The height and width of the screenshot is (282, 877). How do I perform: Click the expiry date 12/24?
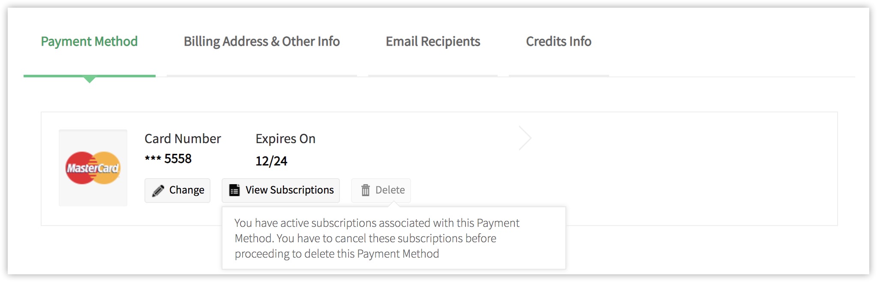click(271, 161)
